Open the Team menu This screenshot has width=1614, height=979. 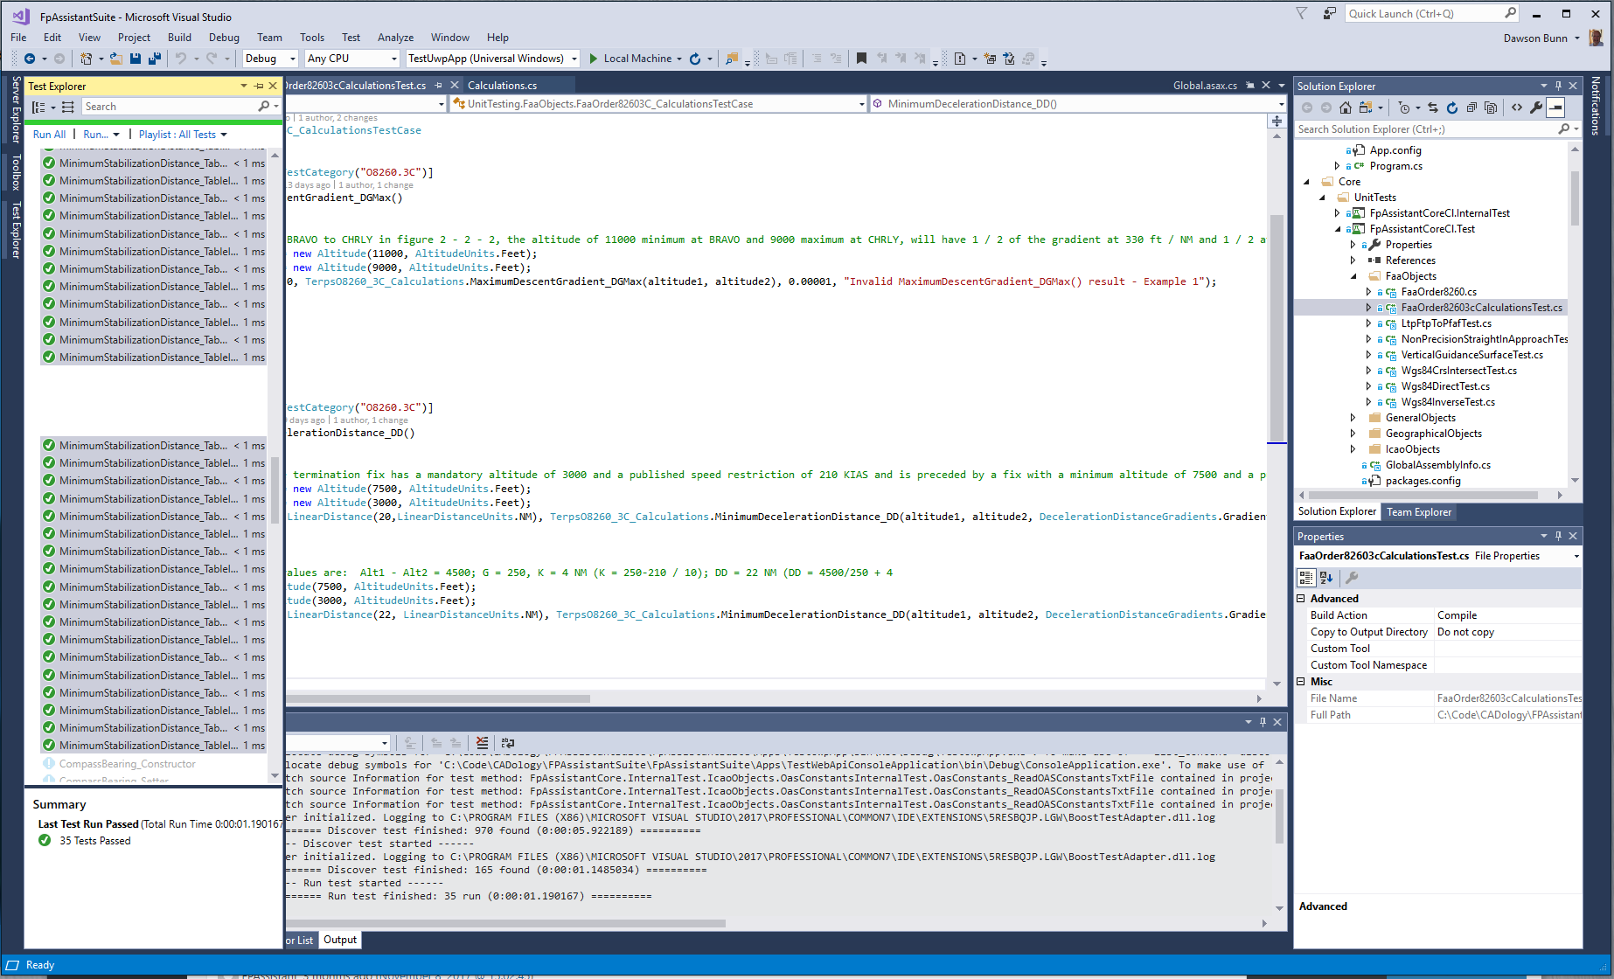pos(269,38)
